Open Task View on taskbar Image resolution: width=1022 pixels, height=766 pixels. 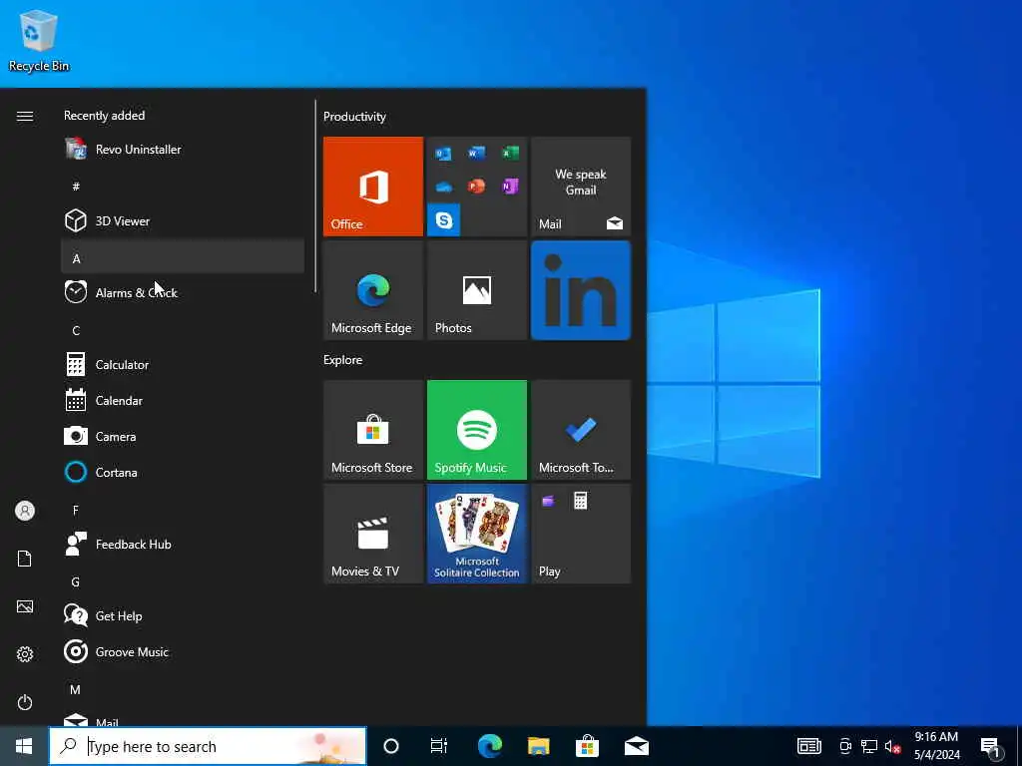439,746
